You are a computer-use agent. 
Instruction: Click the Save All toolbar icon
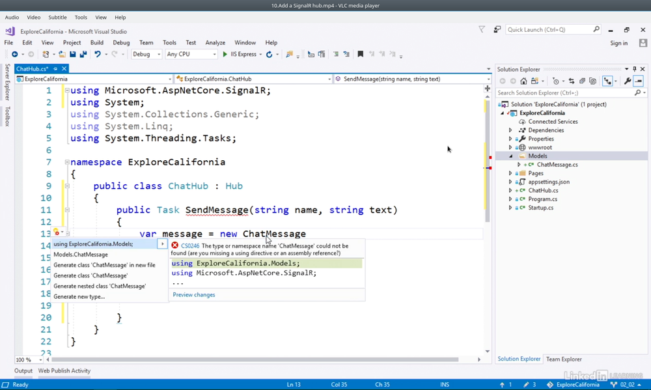click(83, 55)
